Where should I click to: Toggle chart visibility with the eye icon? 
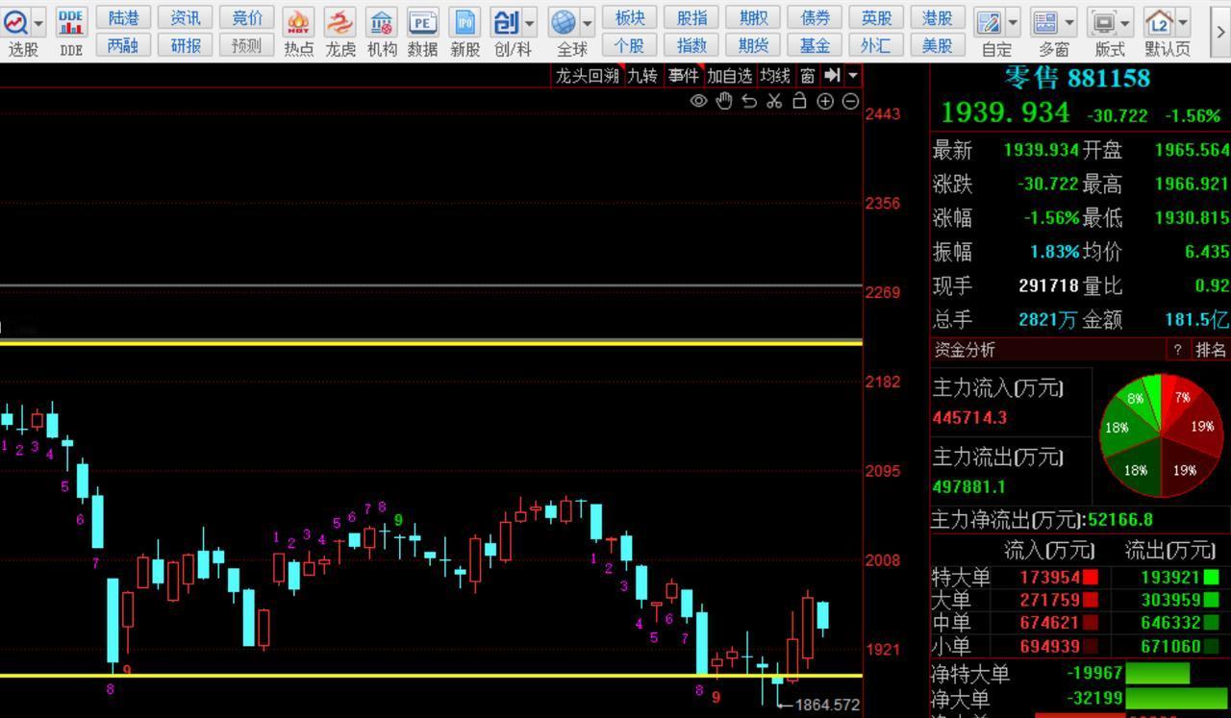pyautogui.click(x=699, y=101)
